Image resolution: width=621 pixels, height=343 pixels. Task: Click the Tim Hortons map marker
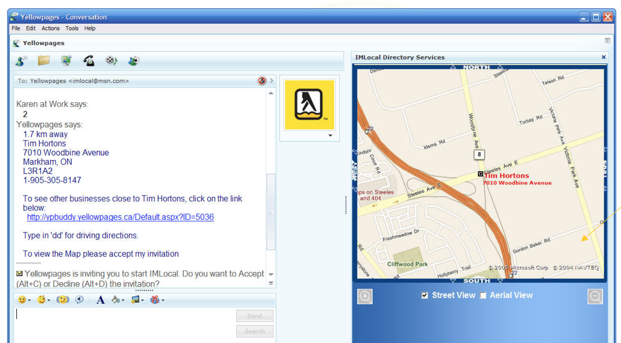[480, 174]
